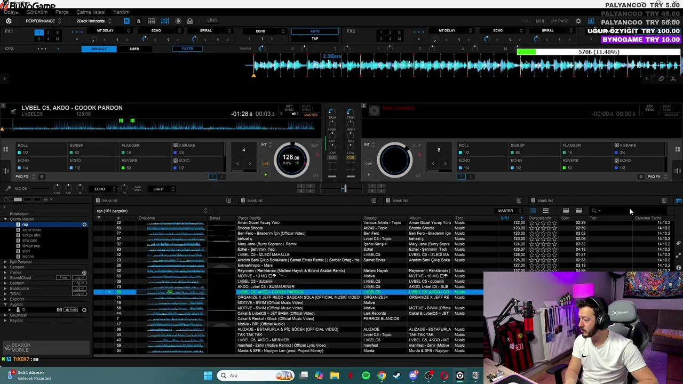
Task: Select the zenci dodo playlist
Action: (x=31, y=230)
